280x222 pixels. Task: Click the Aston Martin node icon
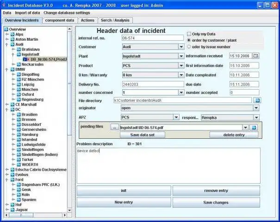pyautogui.click(x=12, y=39)
